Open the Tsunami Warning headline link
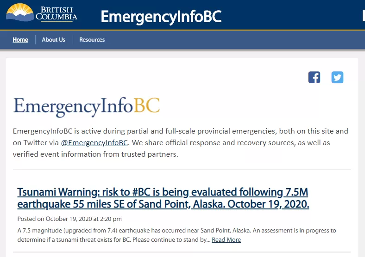The image size is (365, 257). [163, 198]
